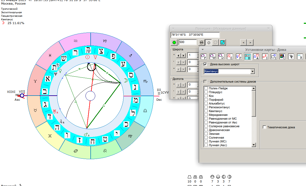Check the Меридианная house system
306x186 pixels.
pyautogui.click(x=206, y=115)
